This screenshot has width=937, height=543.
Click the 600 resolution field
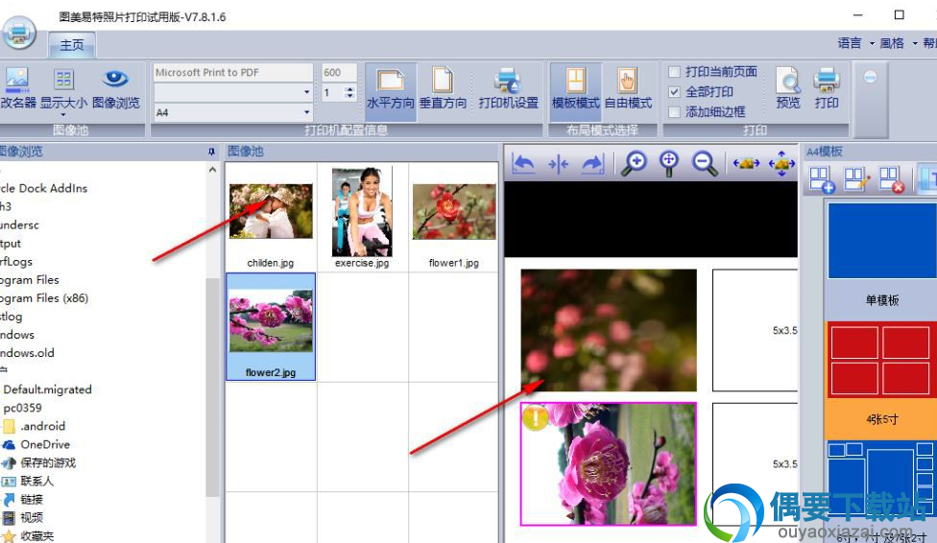(340, 72)
